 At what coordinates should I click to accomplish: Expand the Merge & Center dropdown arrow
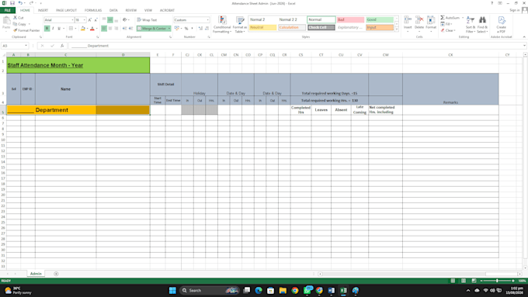[x=169, y=29]
